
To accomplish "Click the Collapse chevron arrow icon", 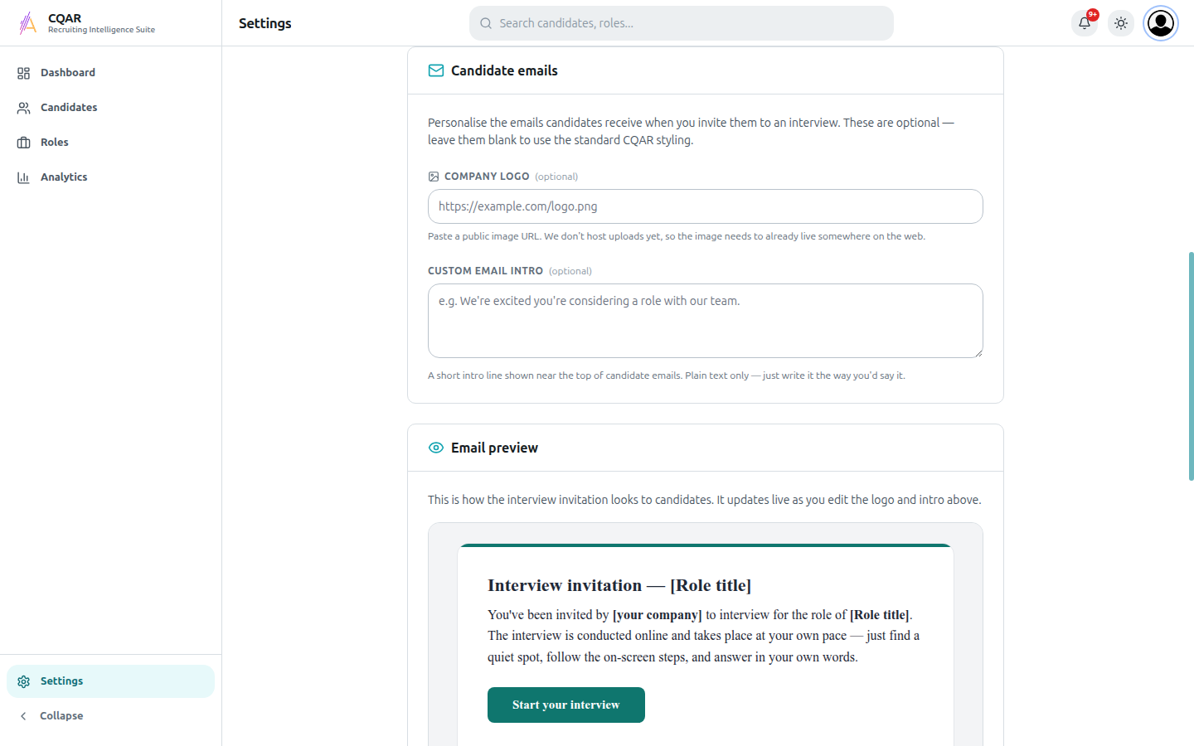I will pos(23,716).
